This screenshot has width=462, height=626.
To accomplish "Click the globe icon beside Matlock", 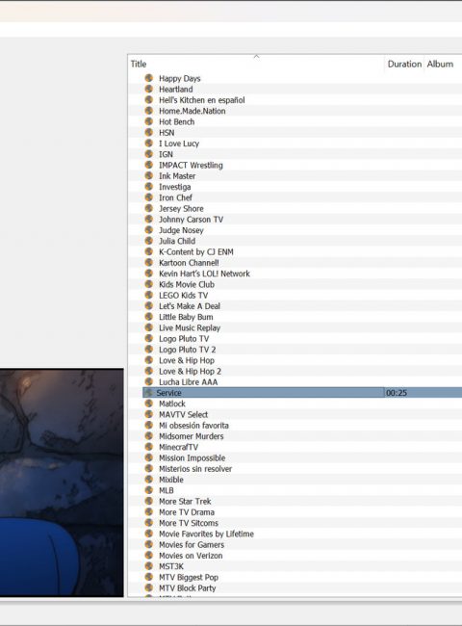I will pos(149,404).
